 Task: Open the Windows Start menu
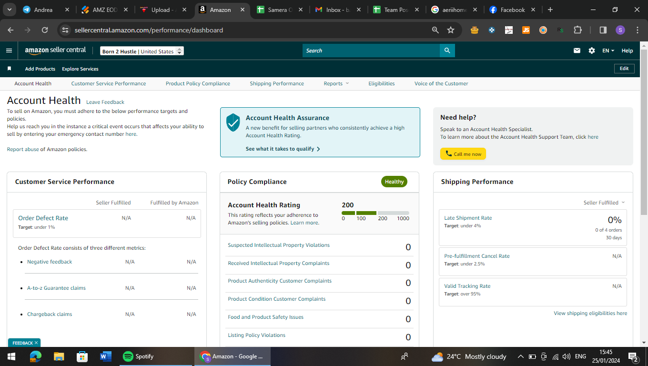pyautogui.click(x=11, y=356)
